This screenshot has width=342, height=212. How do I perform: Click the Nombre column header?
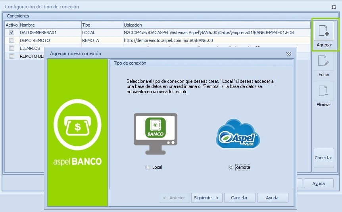click(50, 25)
